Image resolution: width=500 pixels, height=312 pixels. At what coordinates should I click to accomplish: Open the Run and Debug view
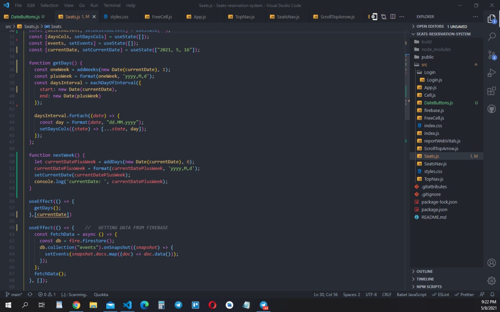point(492,73)
